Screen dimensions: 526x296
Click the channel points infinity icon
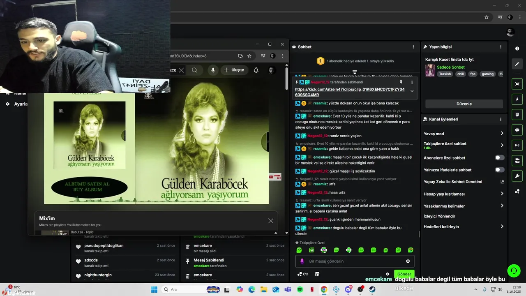305,274
